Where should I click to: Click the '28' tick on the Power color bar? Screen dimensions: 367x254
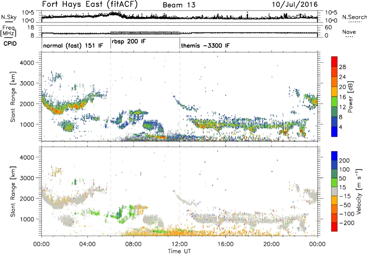click(x=342, y=67)
